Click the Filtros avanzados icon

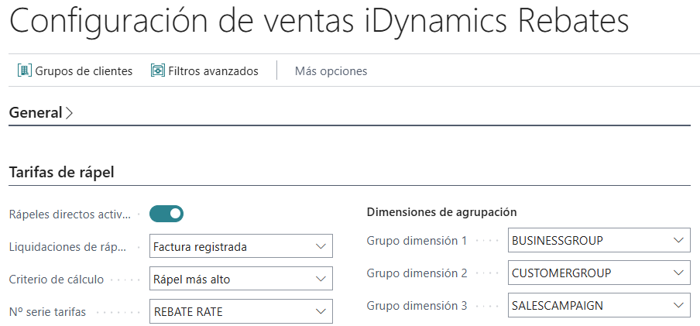pos(158,70)
